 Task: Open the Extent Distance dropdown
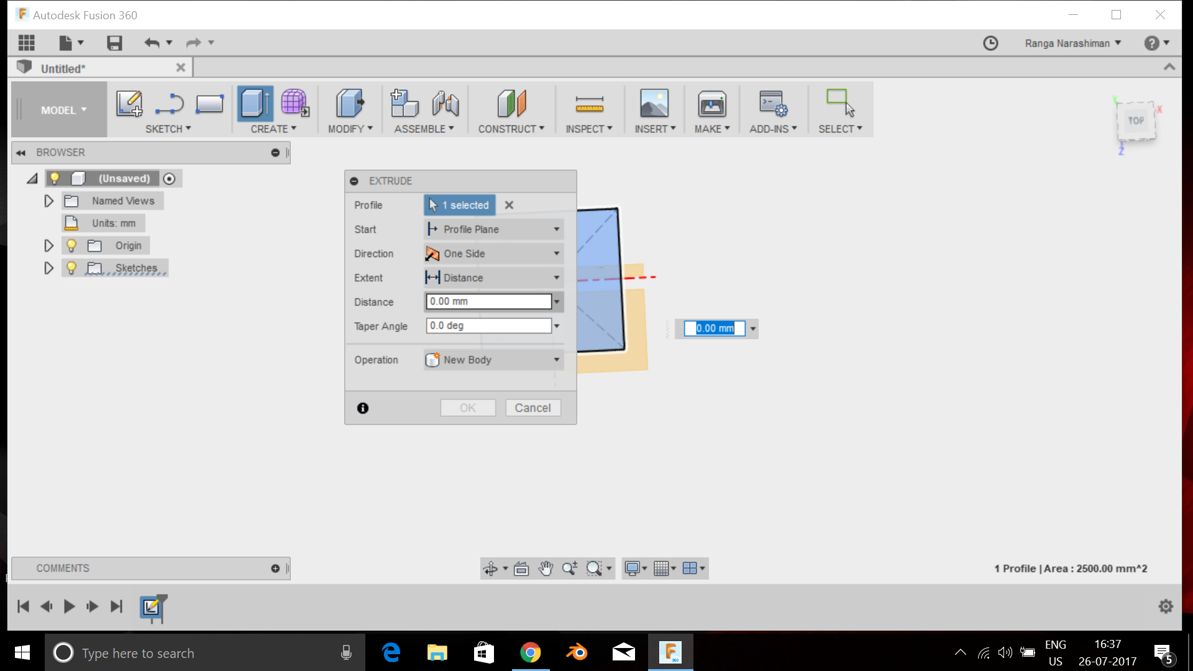[x=494, y=278]
